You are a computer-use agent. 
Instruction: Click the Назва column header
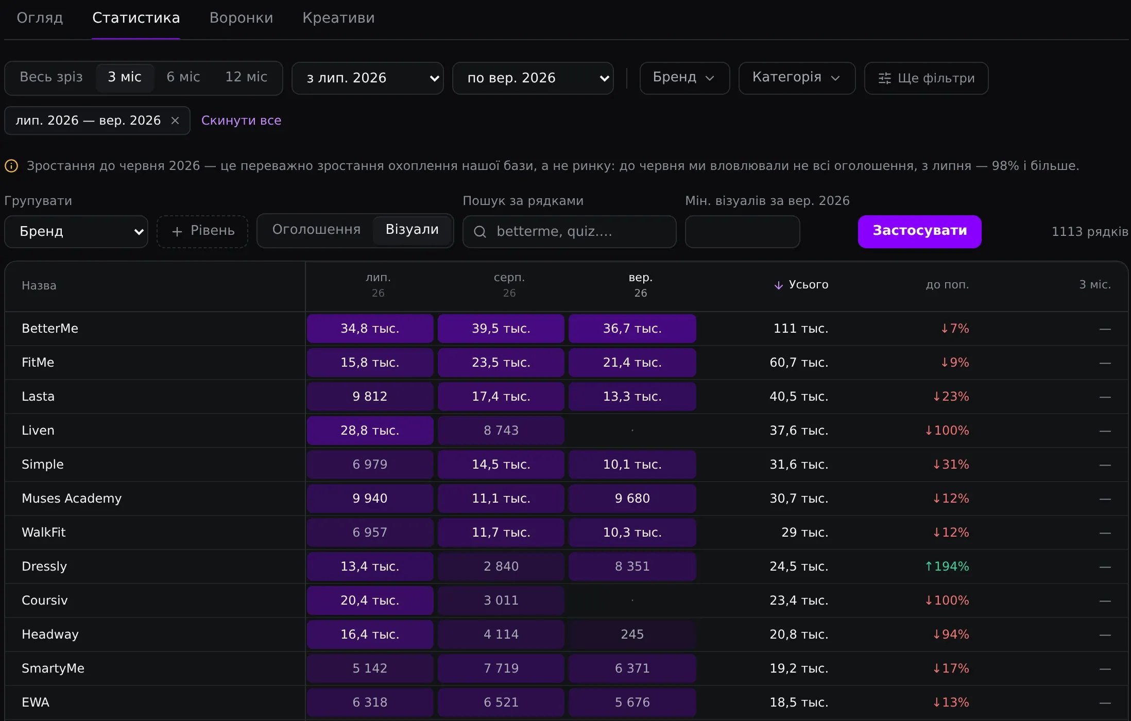[x=39, y=286]
